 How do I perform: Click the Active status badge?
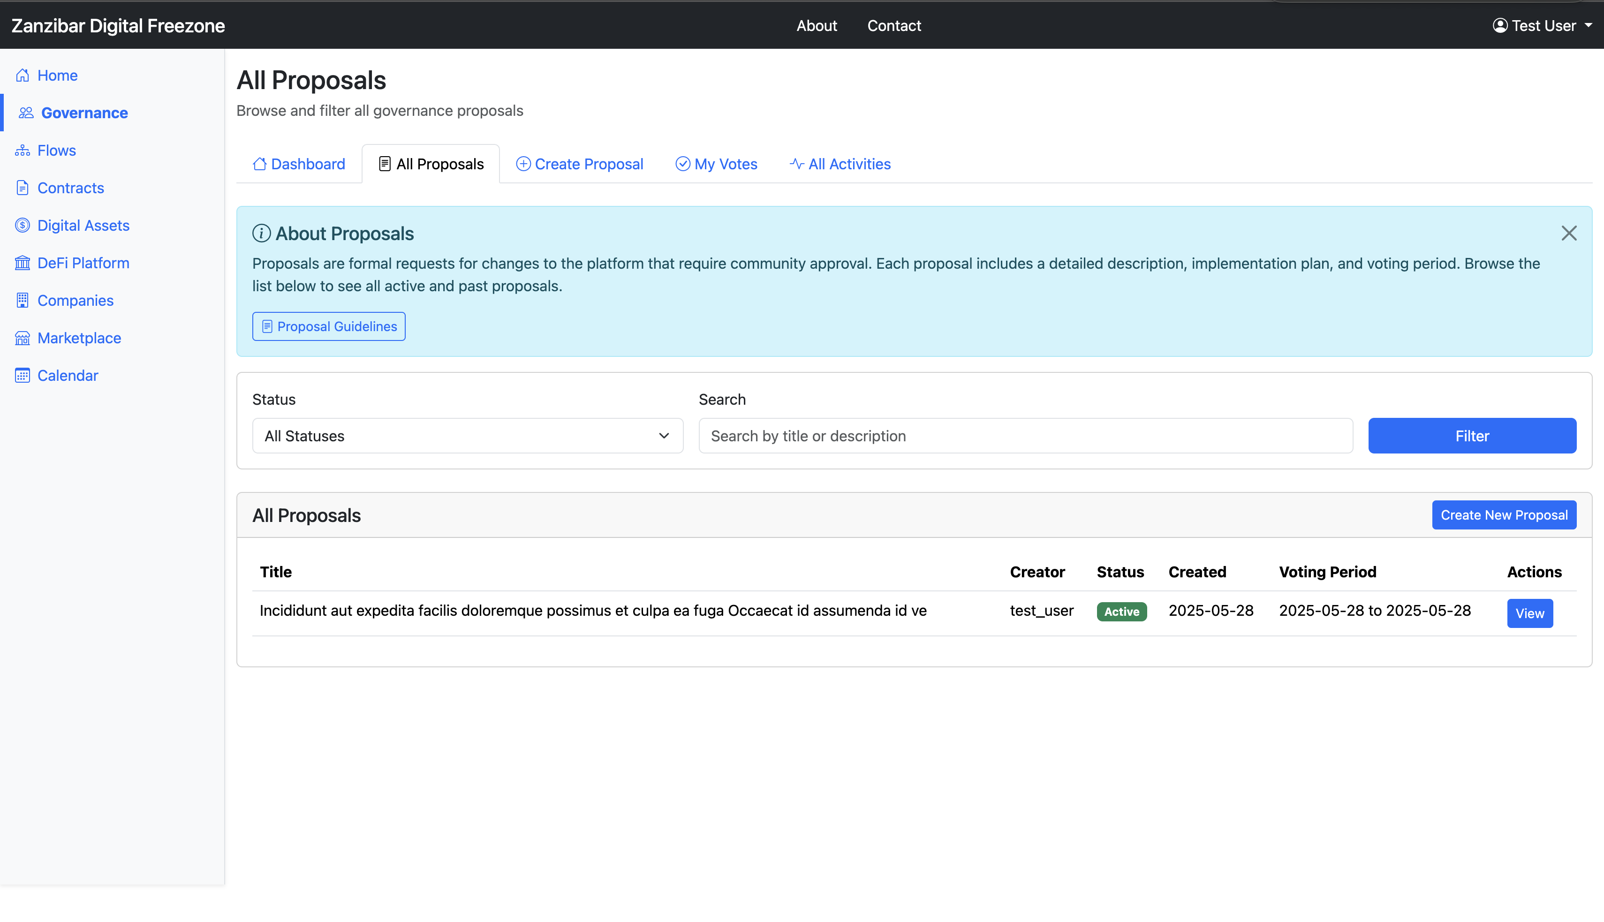tap(1121, 612)
